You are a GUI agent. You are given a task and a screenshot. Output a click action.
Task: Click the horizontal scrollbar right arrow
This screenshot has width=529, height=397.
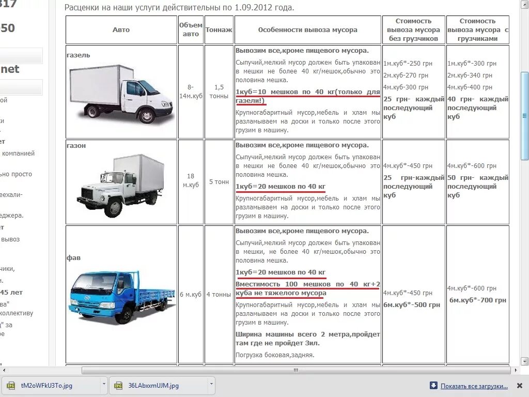516,370
